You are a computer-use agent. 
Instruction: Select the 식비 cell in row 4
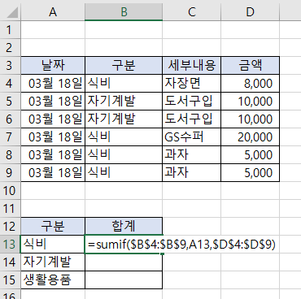click(124, 84)
